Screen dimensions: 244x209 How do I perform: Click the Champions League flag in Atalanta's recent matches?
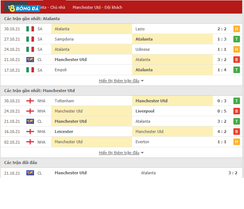point(30,60)
